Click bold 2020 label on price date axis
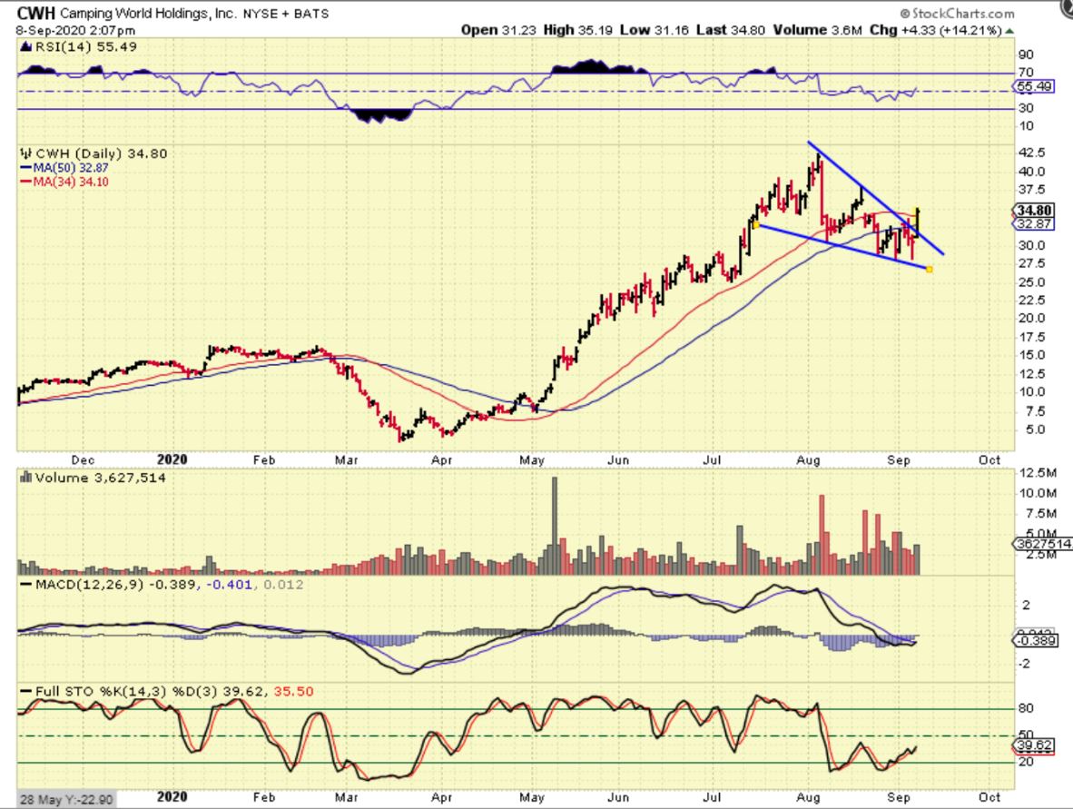This screenshot has height=809, width=1073. (172, 459)
